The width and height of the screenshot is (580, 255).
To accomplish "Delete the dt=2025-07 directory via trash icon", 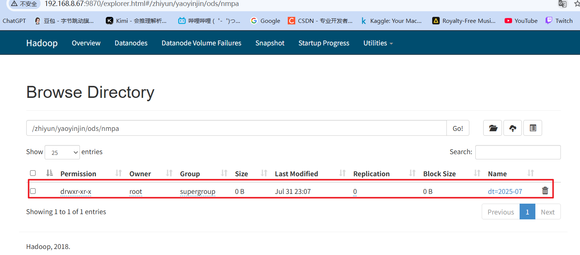I will coord(545,191).
